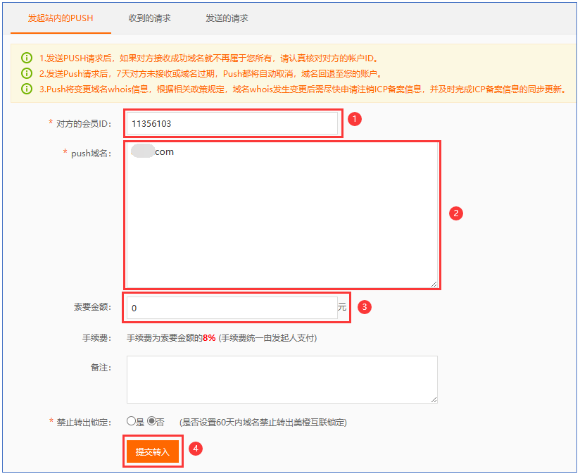The height and width of the screenshot is (474, 580).
Task: Open the 收到的请求 tab
Action: [x=150, y=18]
